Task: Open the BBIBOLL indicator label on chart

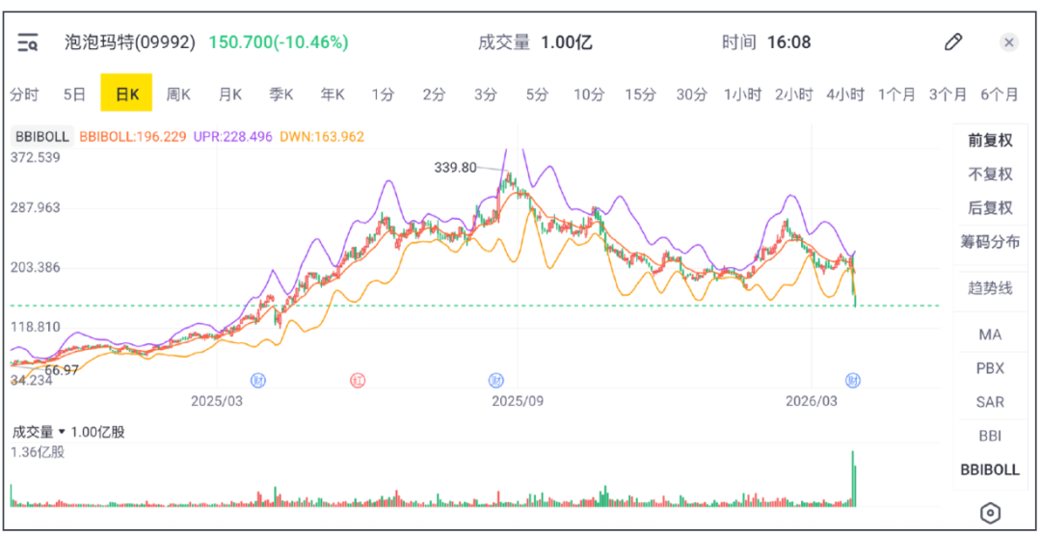Action: point(41,137)
